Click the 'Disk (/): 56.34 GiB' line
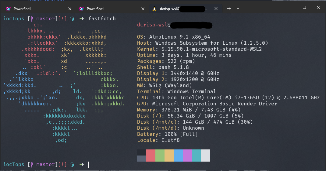This screenshot has width=326, height=171. [190, 116]
